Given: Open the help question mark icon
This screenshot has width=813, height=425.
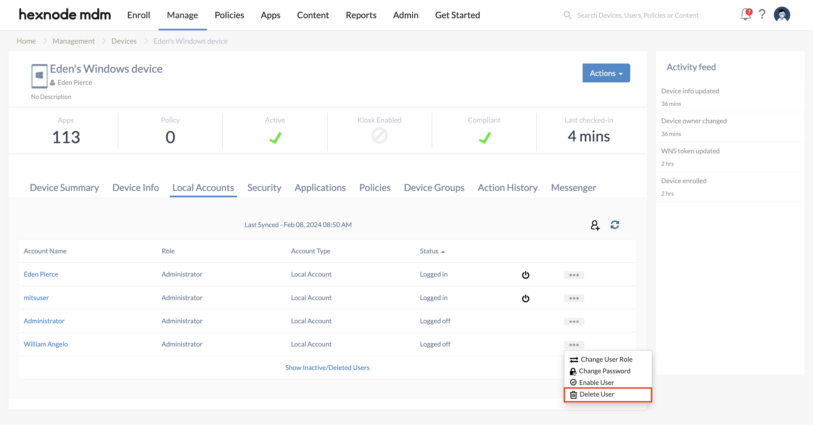Looking at the screenshot, I should [x=762, y=14].
